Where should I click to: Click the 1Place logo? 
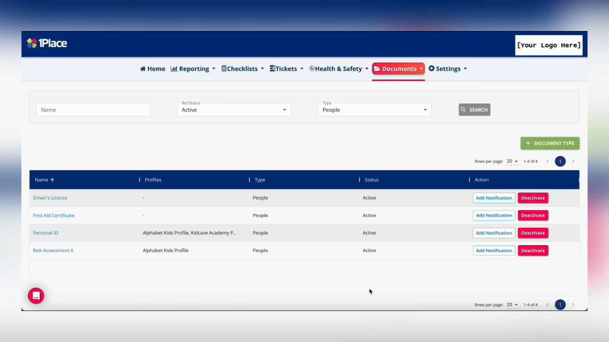click(47, 43)
